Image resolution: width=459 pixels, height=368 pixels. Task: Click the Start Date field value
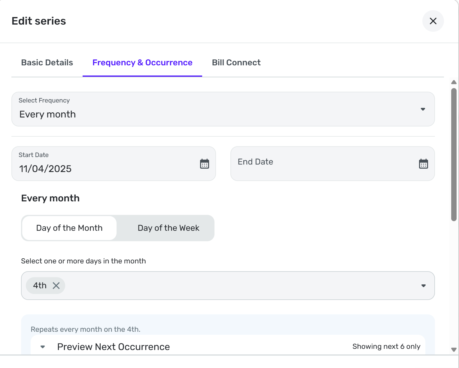(x=45, y=169)
